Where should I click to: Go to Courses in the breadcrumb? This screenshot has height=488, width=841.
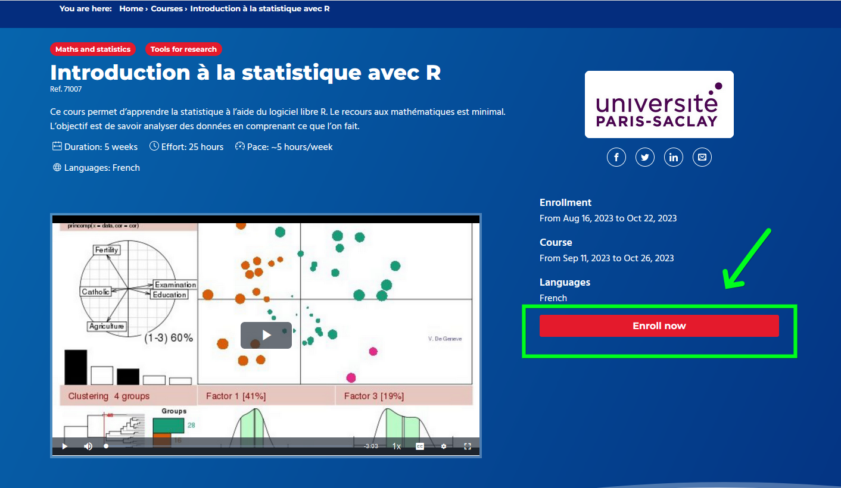167,9
